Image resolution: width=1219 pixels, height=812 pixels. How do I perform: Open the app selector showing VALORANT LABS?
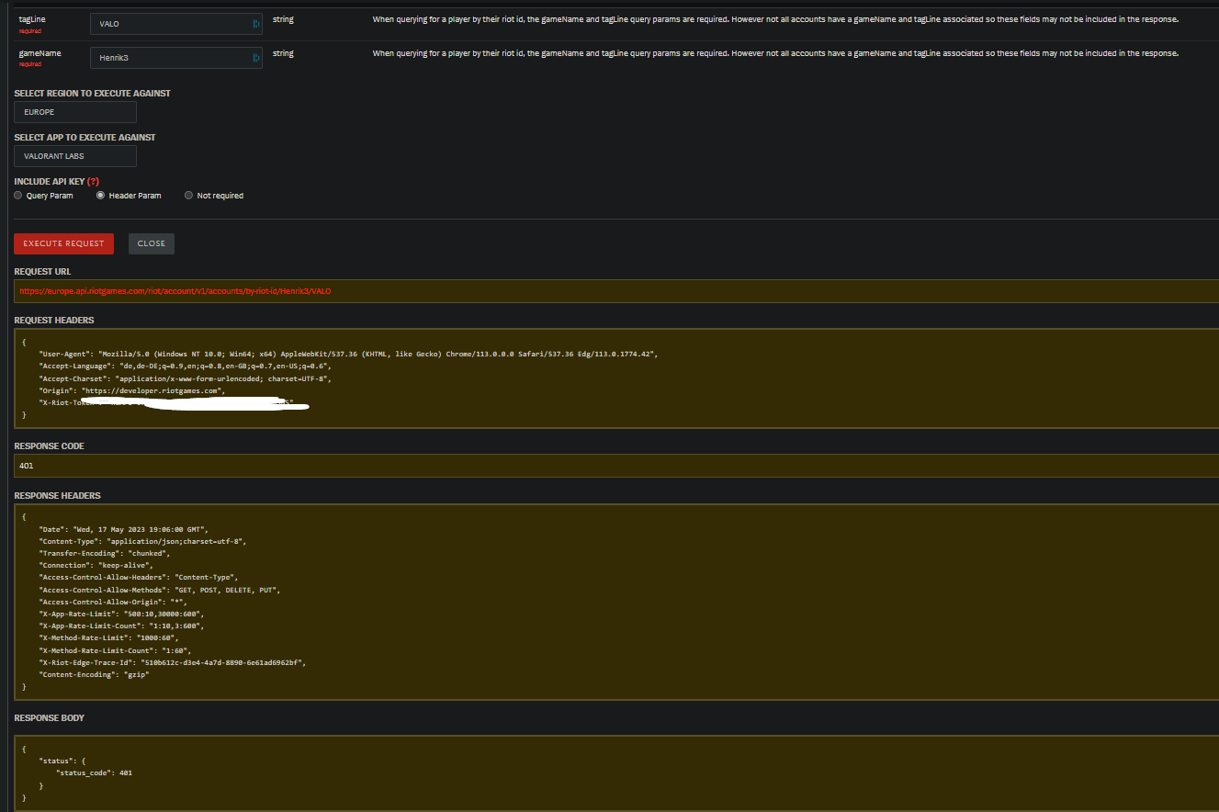pos(74,156)
